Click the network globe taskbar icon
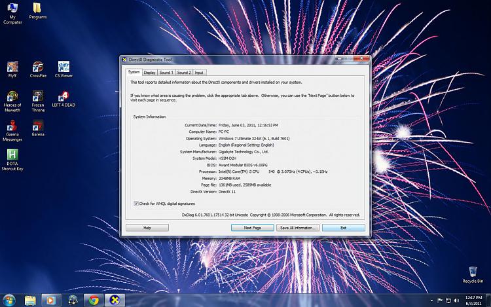 point(73,300)
